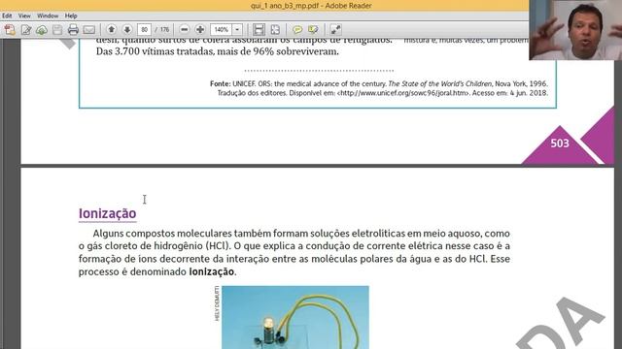Image resolution: width=622 pixels, height=349 pixels.
Task: Click the Ionização section heading
Action: coord(108,213)
